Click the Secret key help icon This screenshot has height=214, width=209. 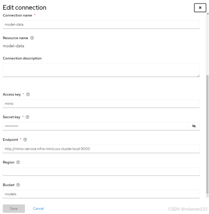click(x=28, y=117)
